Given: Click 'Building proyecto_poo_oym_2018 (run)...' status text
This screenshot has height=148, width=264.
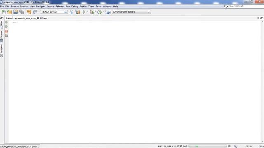Looking at the screenshot, I should [x=19, y=146].
